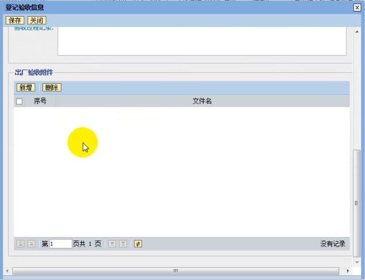Click the horizontal scrollbar right arrow
The height and width of the screenshot is (280, 365).
348,270
